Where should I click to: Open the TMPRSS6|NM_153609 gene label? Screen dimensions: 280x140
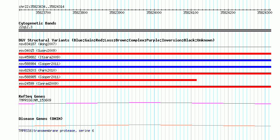click(x=35, y=100)
